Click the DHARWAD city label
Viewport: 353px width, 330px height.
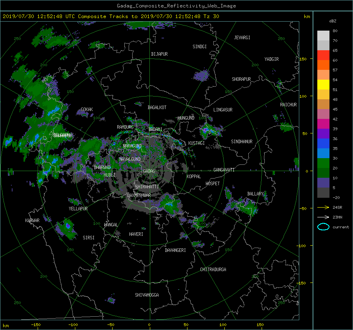102,168
